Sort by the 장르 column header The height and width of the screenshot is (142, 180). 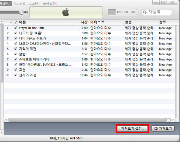(166, 22)
